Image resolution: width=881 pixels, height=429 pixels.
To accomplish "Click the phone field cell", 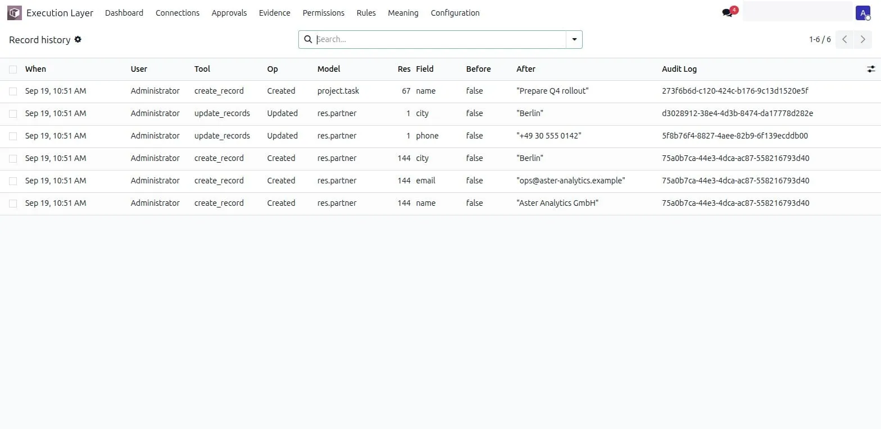I will point(428,136).
